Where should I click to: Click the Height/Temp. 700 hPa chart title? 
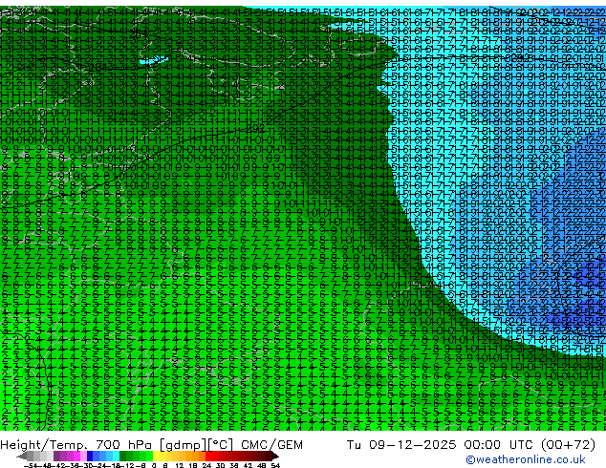(151, 445)
